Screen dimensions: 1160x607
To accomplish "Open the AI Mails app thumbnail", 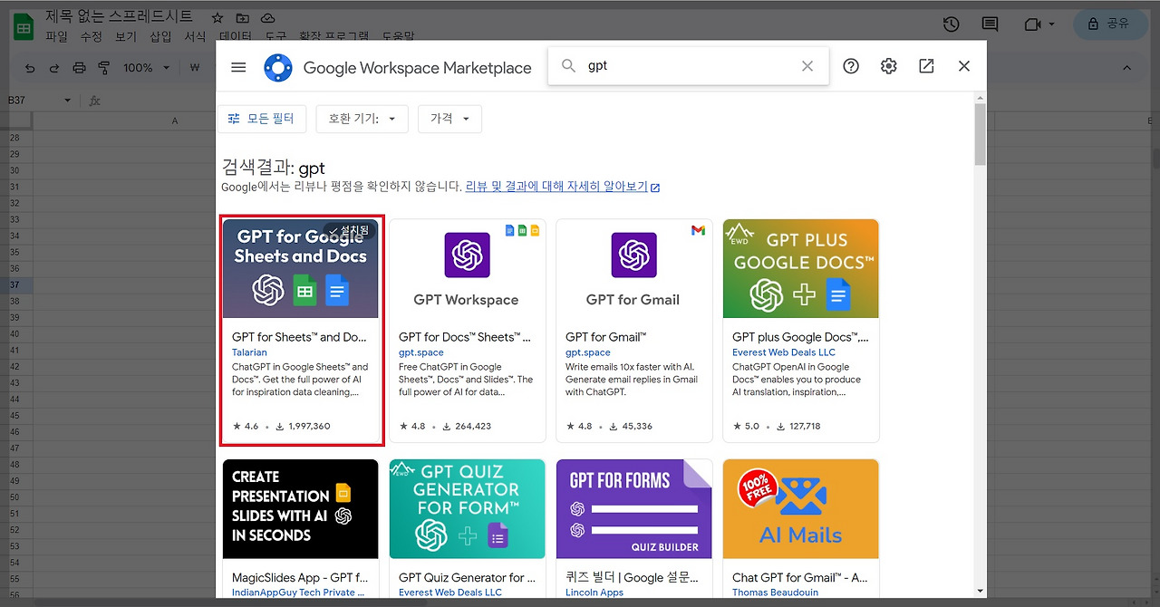I will pyautogui.click(x=801, y=508).
